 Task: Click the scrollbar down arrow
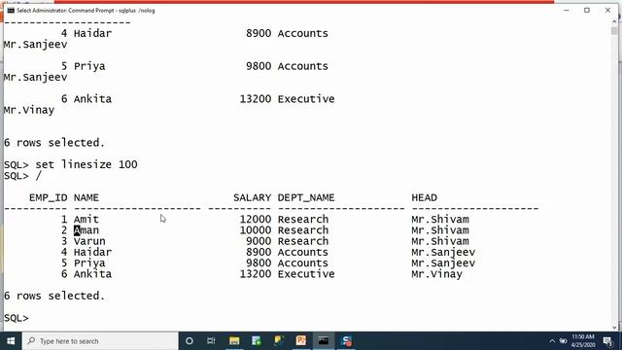pos(614,328)
